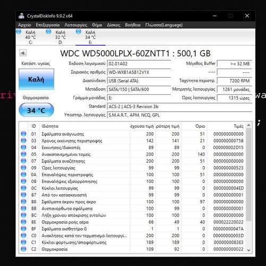The width and height of the screenshot is (266, 266).
Task: Click status icon of Ώρες λειτουργίας row 09
Action: pyautogui.click(x=23, y=168)
